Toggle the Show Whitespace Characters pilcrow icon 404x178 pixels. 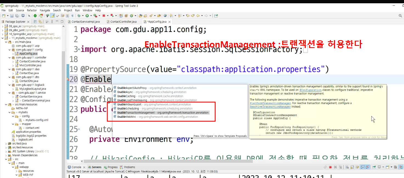point(72,16)
